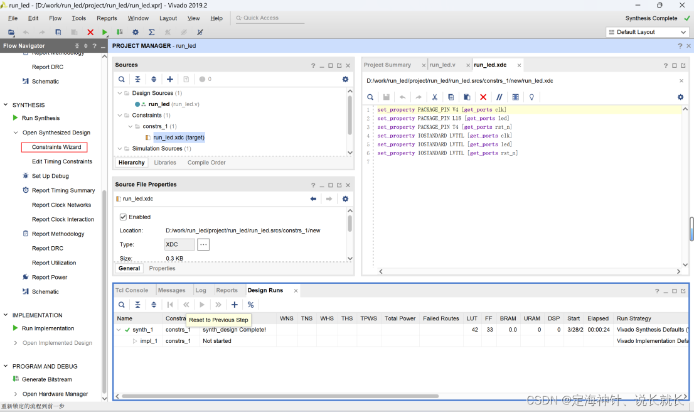
Task: Open the editor settings gear
Action: (x=681, y=97)
